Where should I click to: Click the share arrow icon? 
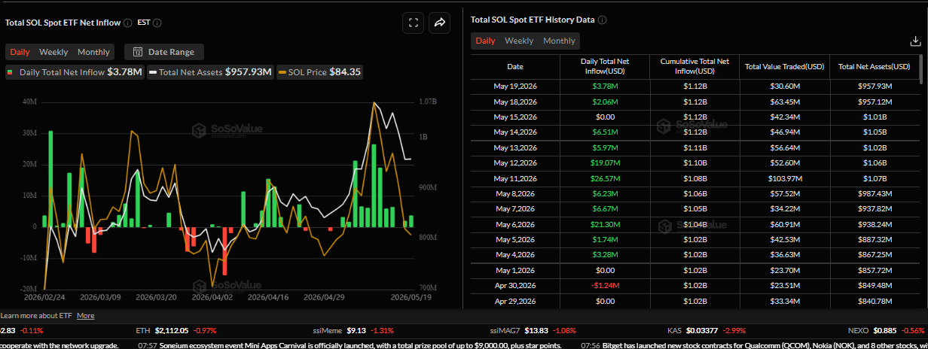tap(439, 23)
